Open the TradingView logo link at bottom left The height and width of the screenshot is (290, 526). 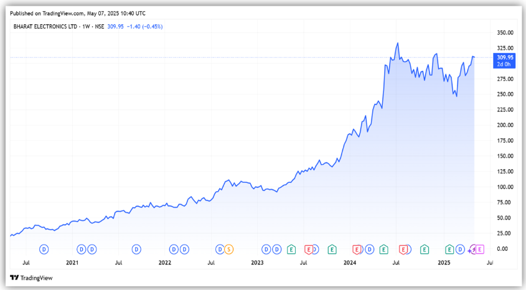coord(31,278)
